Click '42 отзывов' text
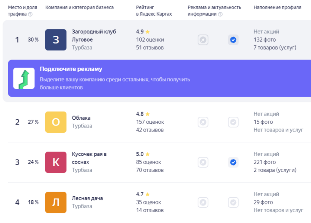Image resolution: width=311 pixels, height=223 pixels. coord(150,130)
